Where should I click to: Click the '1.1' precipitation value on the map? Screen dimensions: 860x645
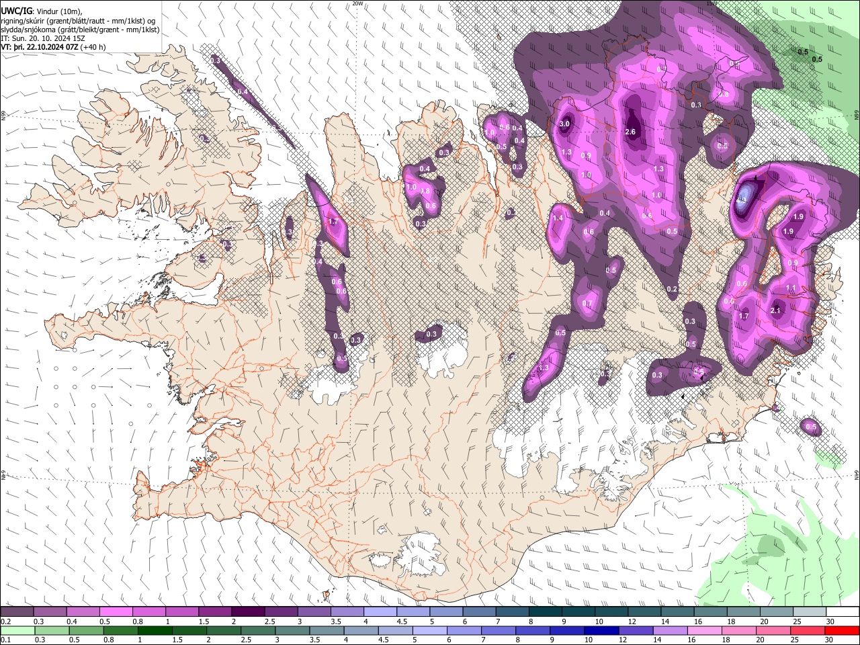point(791,288)
